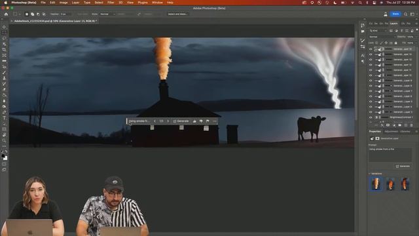Image resolution: width=419 pixels, height=236 pixels.
Task: Hide the Brightness/Contrast 1 adjustment layer
Action: click(371, 117)
